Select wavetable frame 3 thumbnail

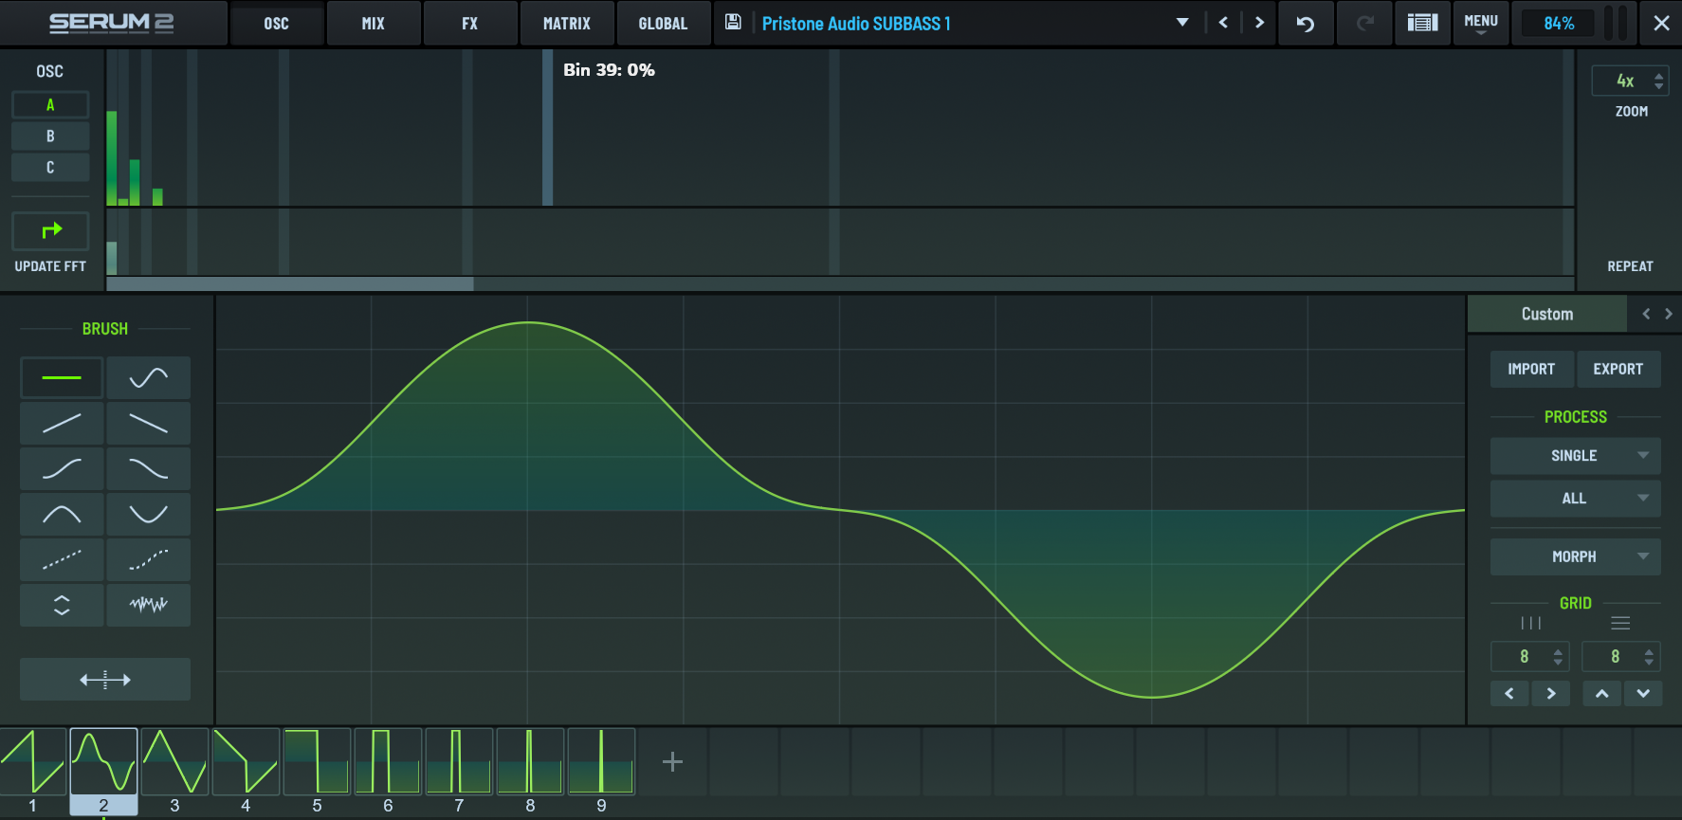click(174, 761)
